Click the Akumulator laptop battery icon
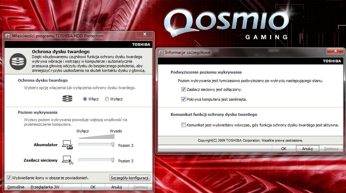 pos(67,145)
